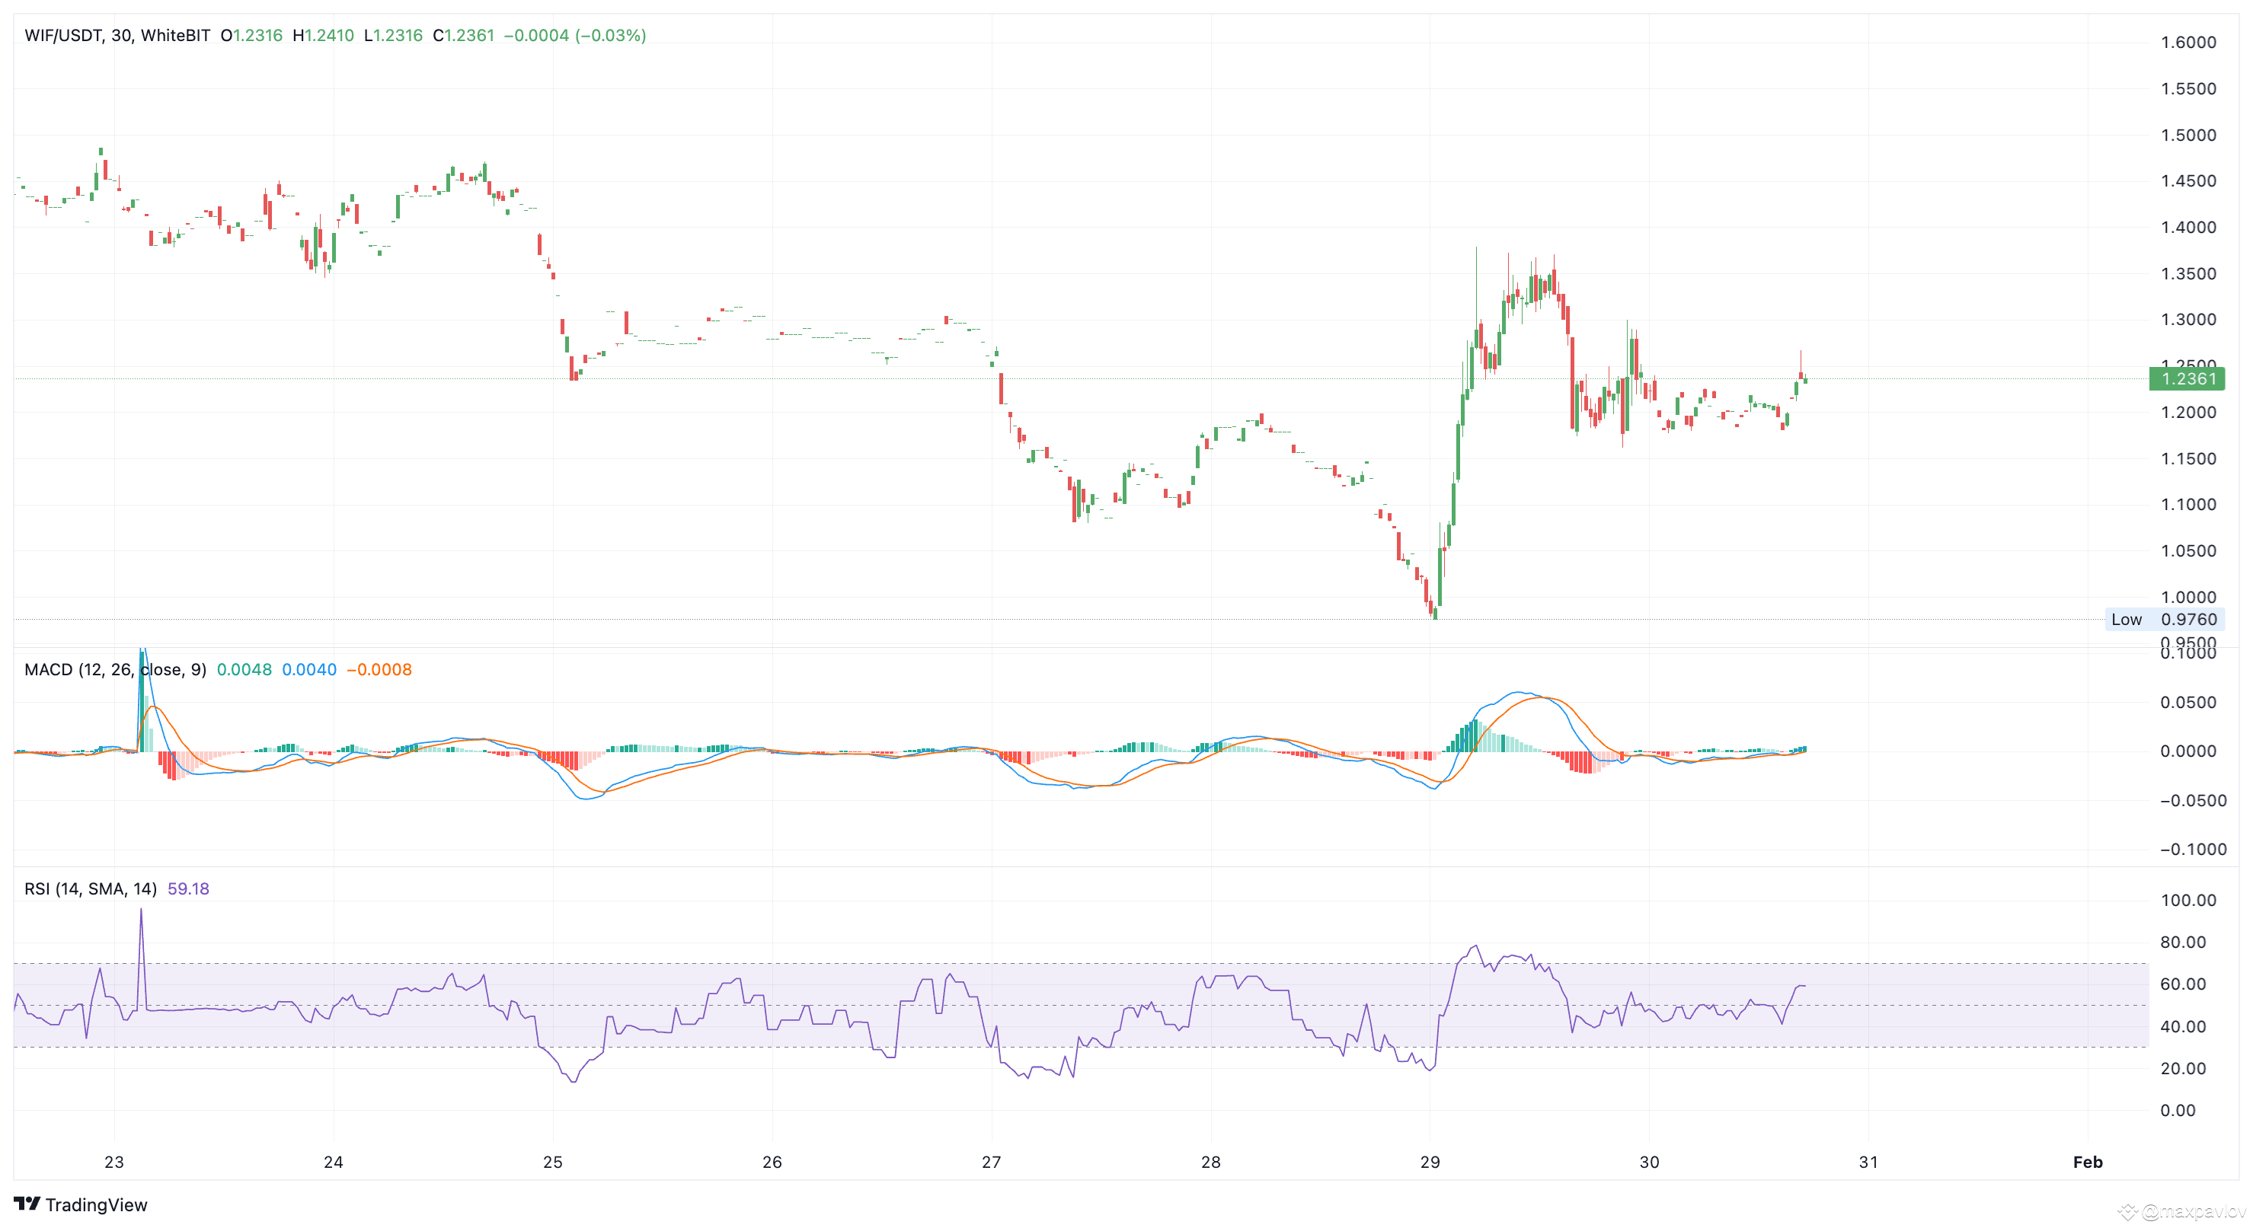2253x1228 pixels.
Task: Click date 25 on the time axis
Action: [553, 1163]
